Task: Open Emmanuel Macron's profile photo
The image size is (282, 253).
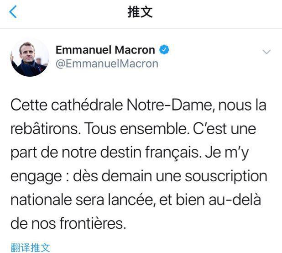Action: [x=30, y=57]
